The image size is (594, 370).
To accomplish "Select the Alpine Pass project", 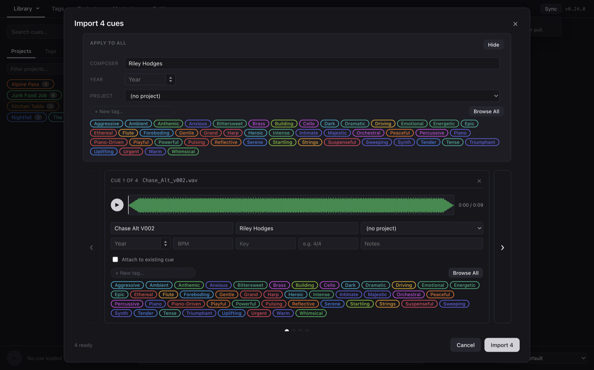I will tap(30, 84).
